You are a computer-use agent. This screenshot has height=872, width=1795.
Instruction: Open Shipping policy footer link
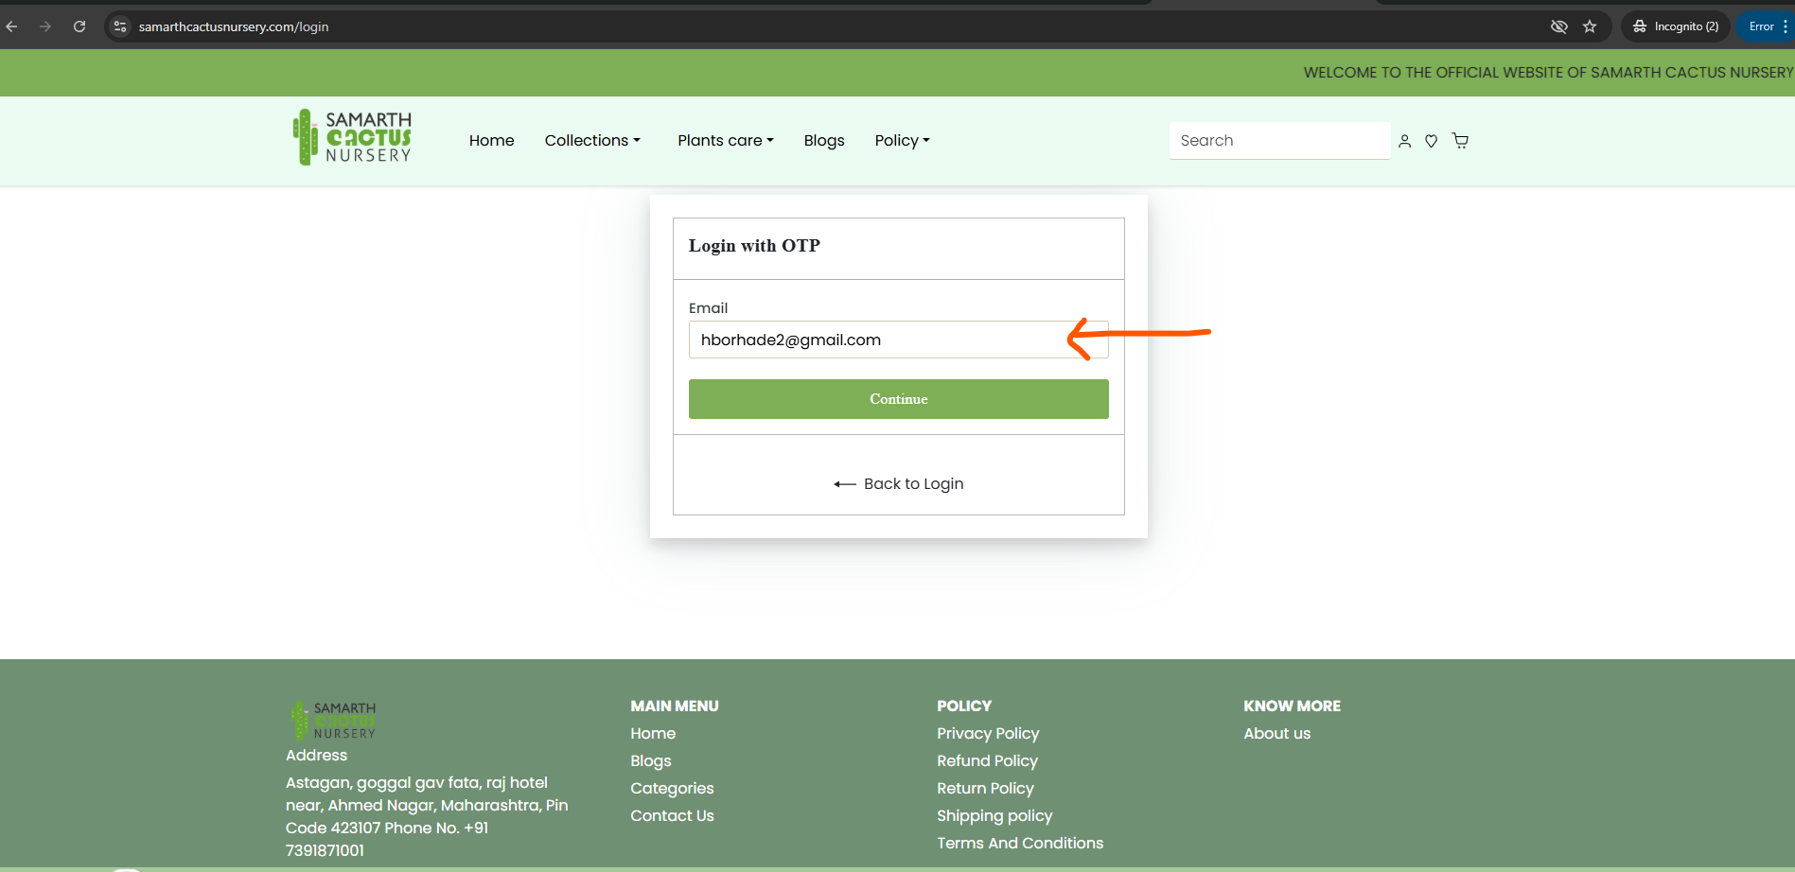pyautogui.click(x=994, y=815)
